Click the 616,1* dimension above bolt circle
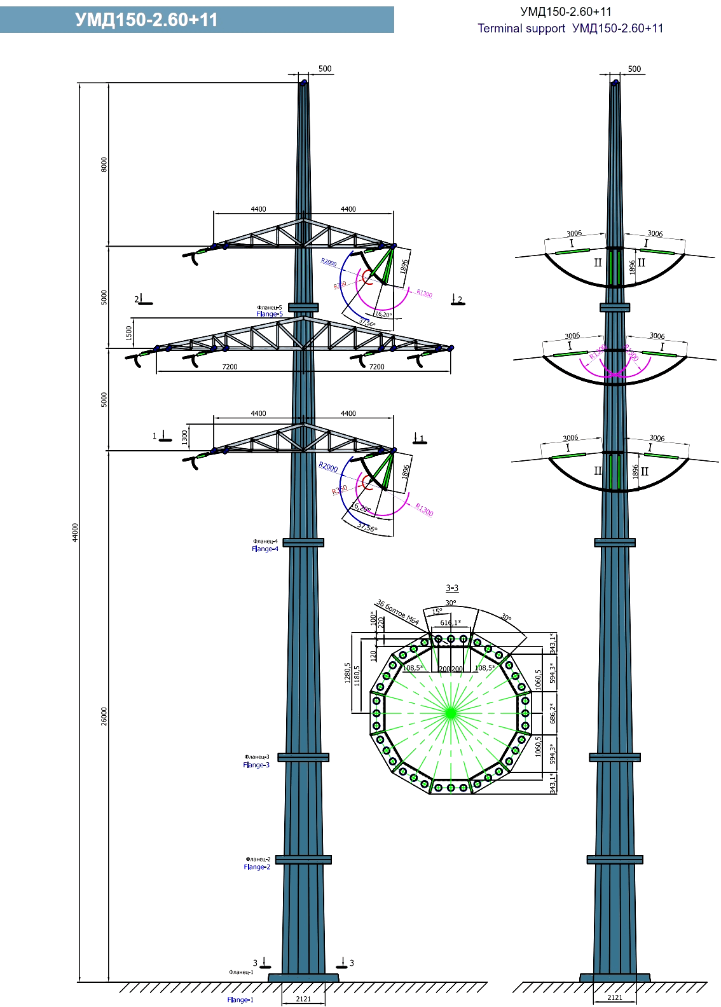Screen dimensions: 721x1007 (450, 623)
